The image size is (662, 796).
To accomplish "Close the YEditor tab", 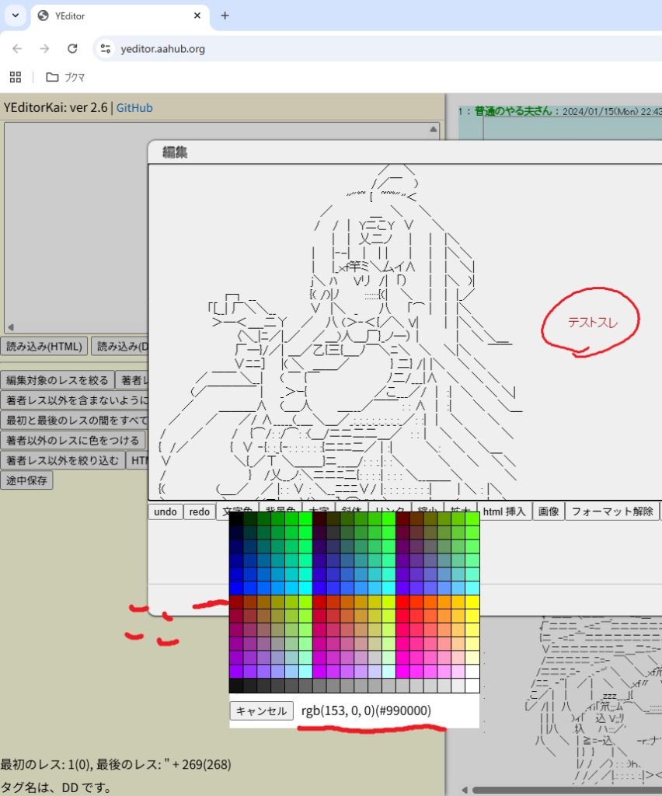I will [198, 16].
